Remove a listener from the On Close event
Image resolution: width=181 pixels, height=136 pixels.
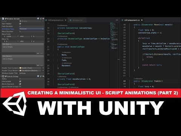[41, 65]
